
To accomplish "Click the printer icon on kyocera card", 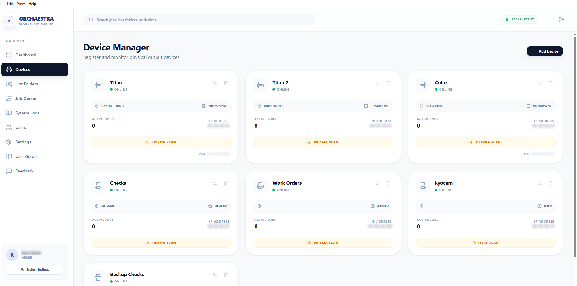I will coord(423,186).
